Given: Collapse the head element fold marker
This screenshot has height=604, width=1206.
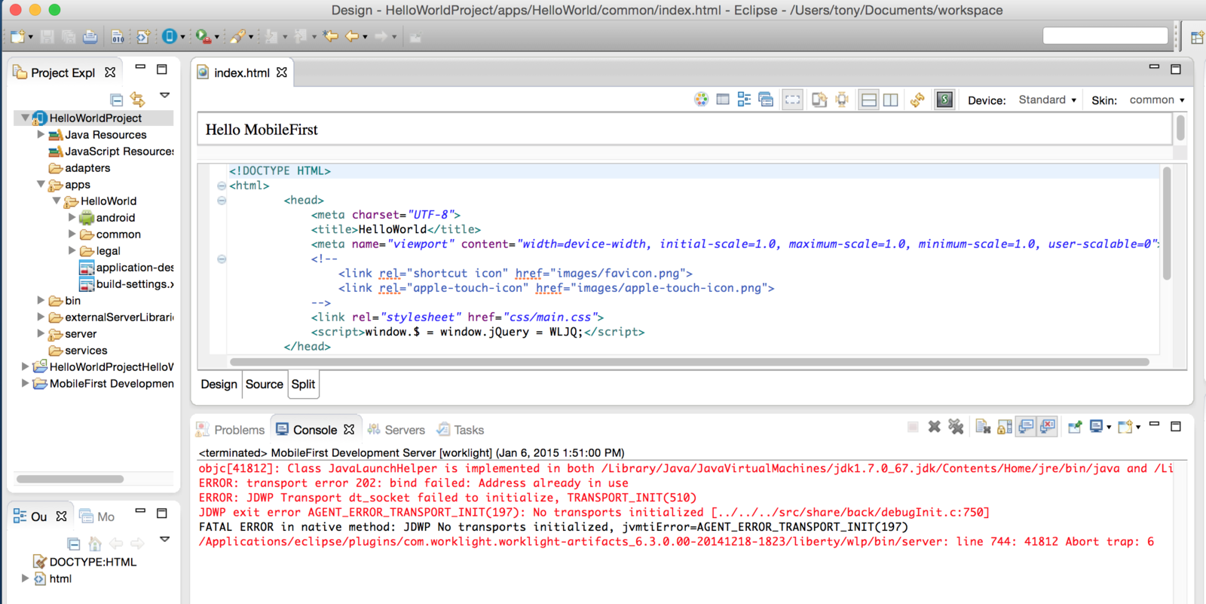Looking at the screenshot, I should (x=222, y=201).
